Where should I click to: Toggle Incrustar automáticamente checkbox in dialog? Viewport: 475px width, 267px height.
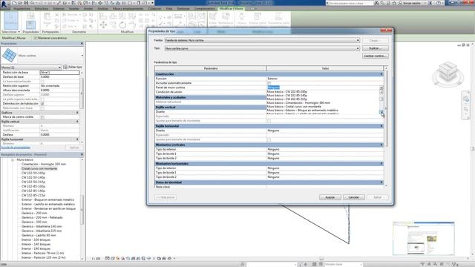269,83
